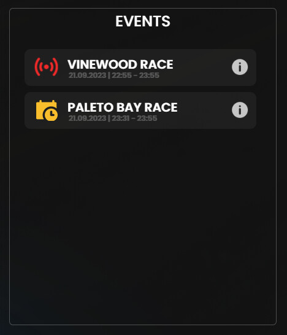The width and height of the screenshot is (287, 335).
Task: Open the Vinewood Race event card
Action: (x=140, y=67)
